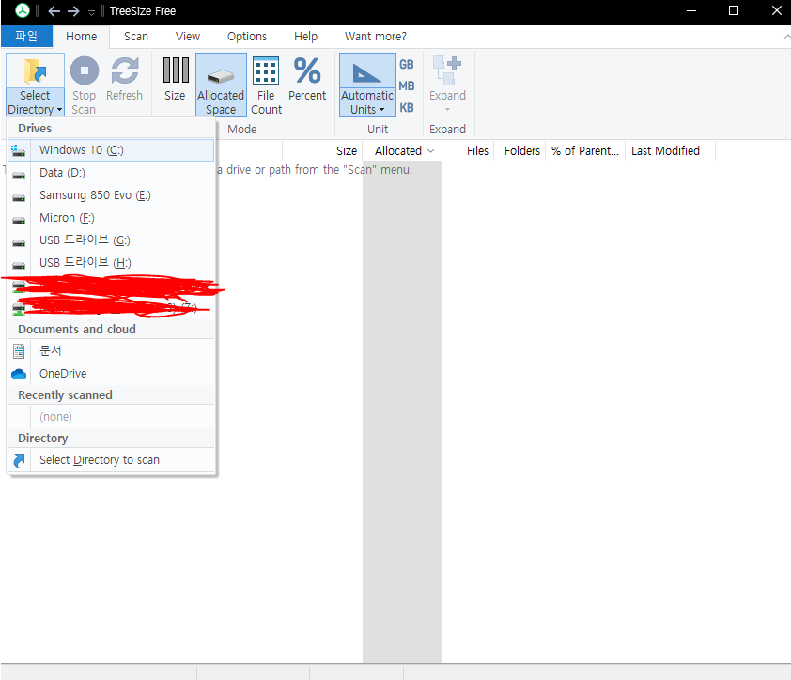Image resolution: width=791 pixels, height=680 pixels.
Task: Switch to Size mode
Action: pos(175,79)
